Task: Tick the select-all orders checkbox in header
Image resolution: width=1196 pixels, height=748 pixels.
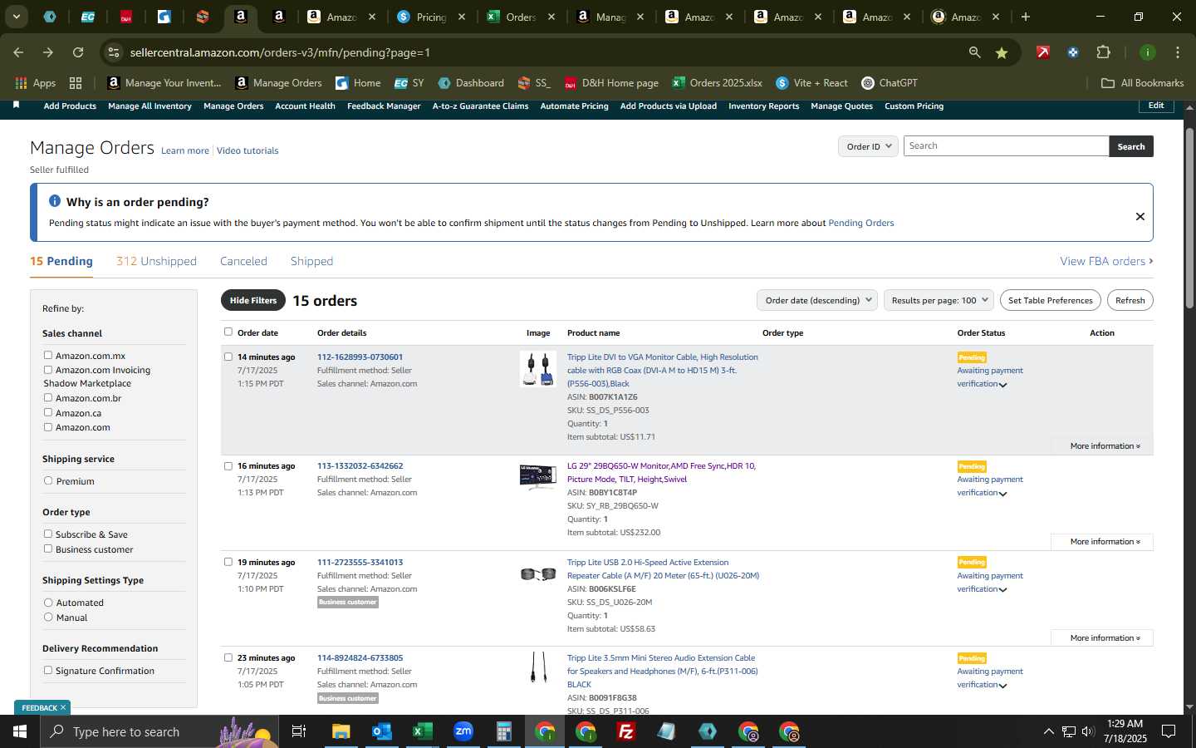Action: [228, 332]
